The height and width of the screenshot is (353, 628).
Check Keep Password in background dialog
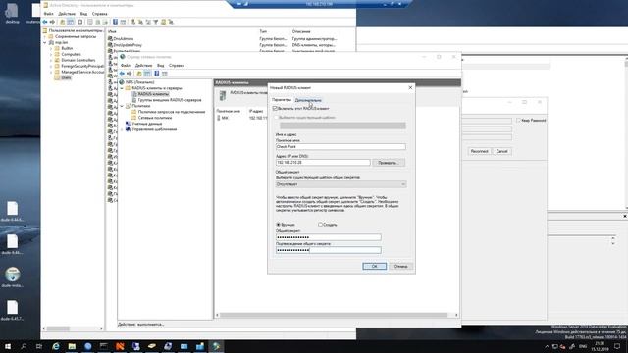tap(519, 120)
